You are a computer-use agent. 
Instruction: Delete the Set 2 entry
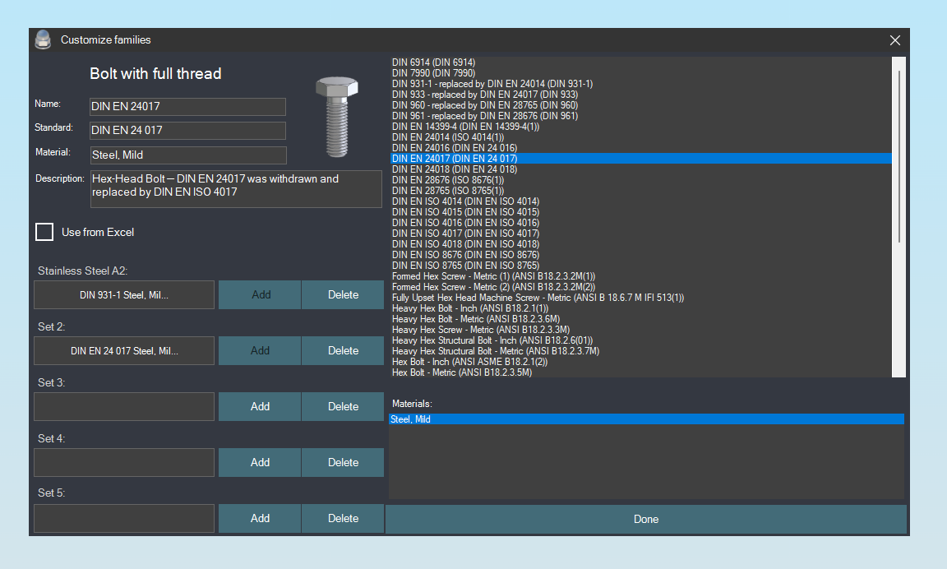(343, 350)
